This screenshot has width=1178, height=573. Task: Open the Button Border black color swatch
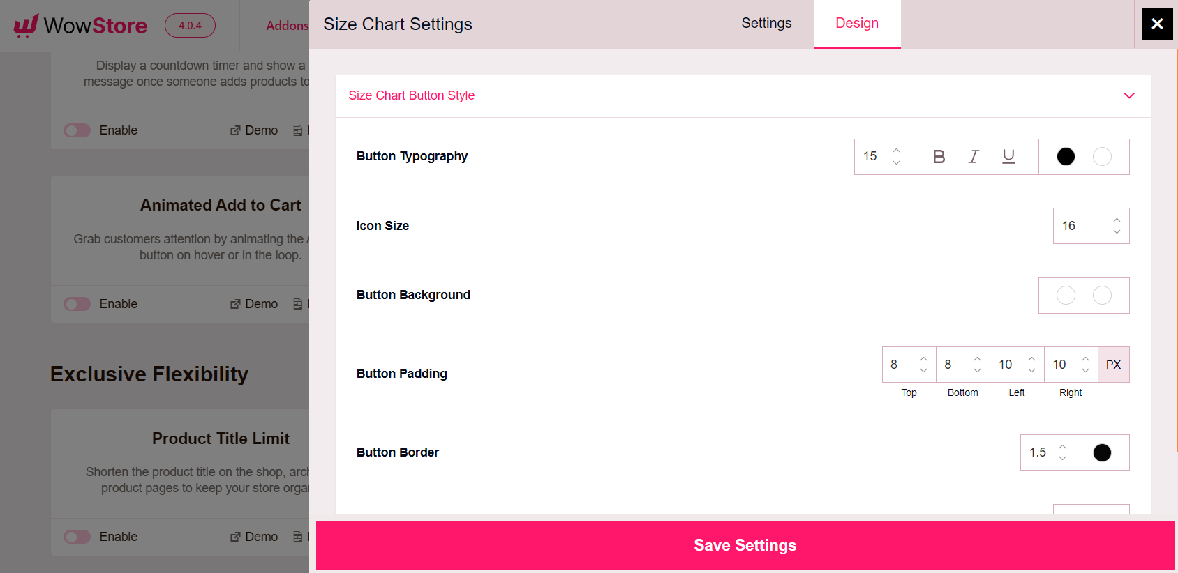click(x=1102, y=453)
